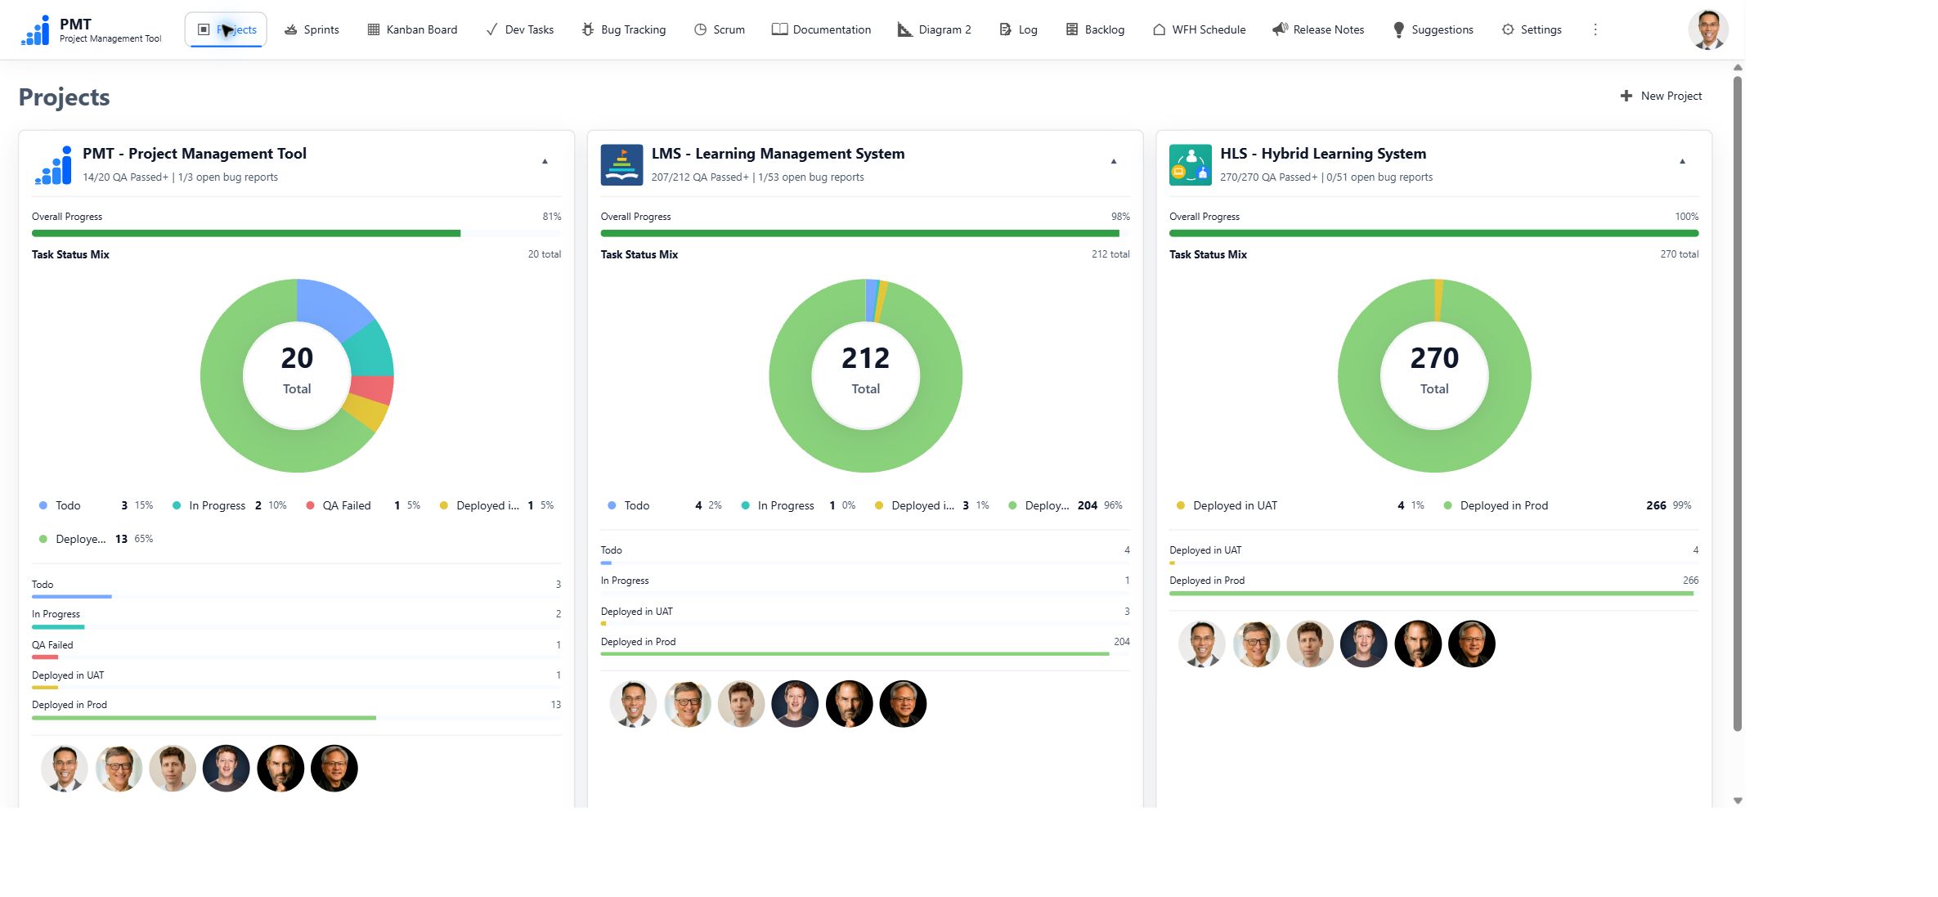This screenshot has height=897, width=1938.
Task: Click In Progress bar row in LMS card
Action: coord(865,585)
